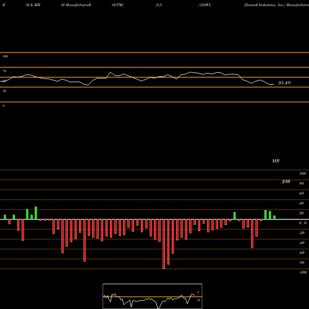Viewport: 309px width, 309px height.
Task: Click the Deswell Industries, Inc. title text
Action: coord(265,5)
